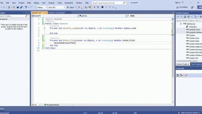
Task: Open the File menu
Action: tap(2, 3)
